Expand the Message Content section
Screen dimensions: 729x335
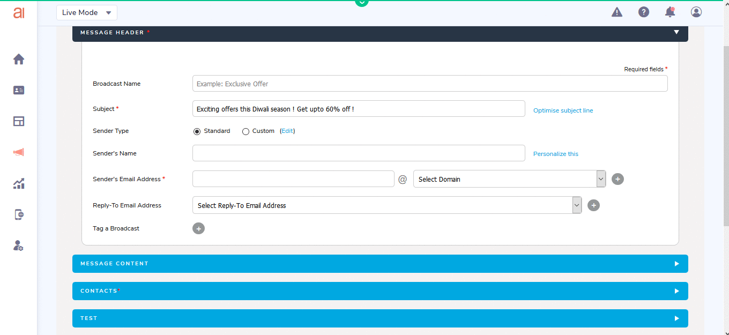[380, 264]
